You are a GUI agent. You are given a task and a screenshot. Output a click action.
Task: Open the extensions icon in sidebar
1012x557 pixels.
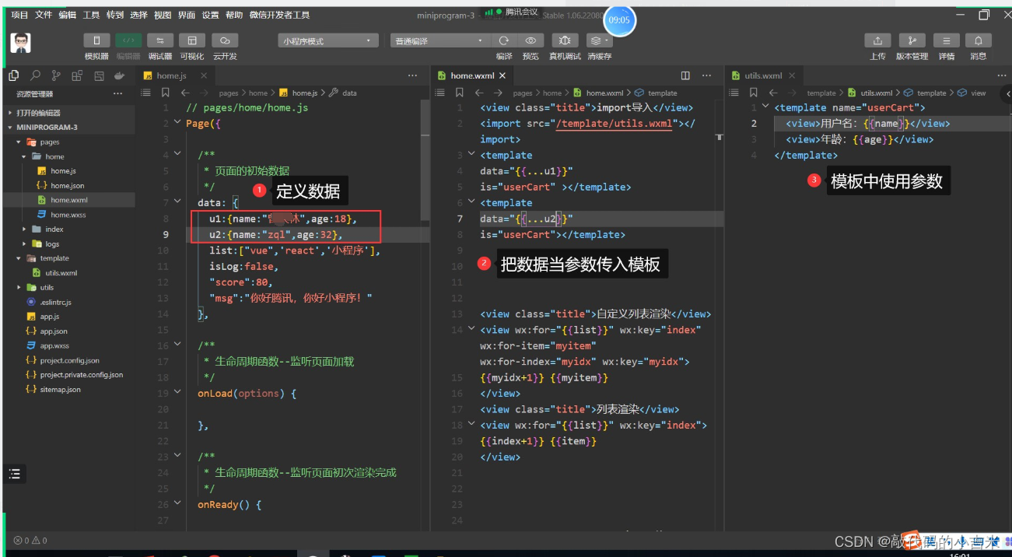77,75
